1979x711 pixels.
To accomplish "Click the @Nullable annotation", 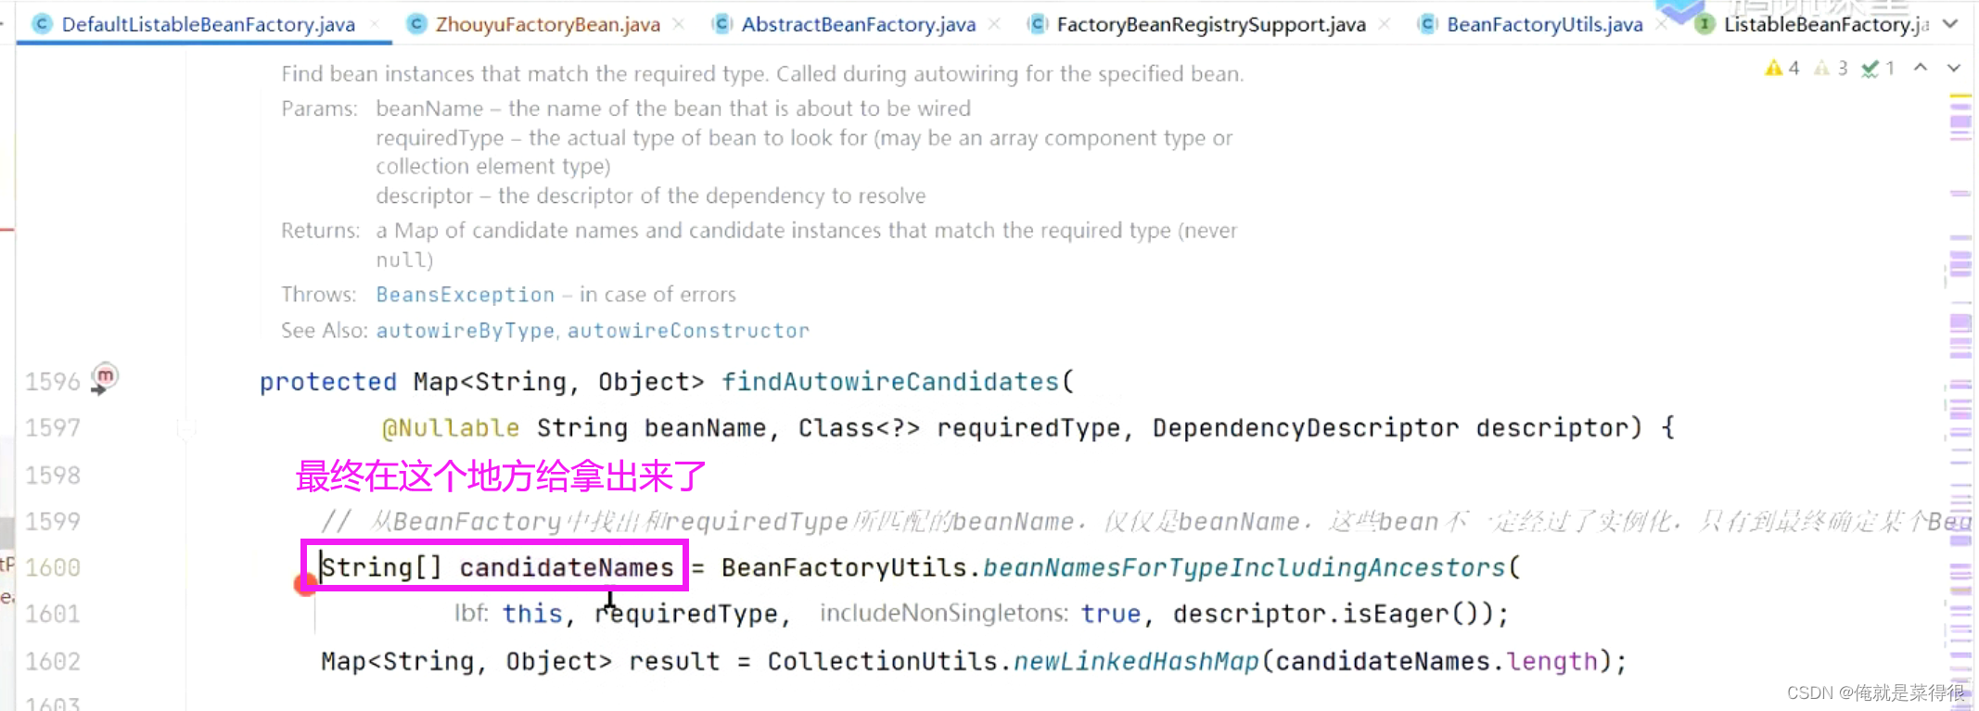I will [x=451, y=428].
